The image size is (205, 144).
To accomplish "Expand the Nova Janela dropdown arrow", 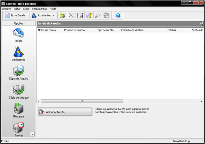I will click(28, 15).
